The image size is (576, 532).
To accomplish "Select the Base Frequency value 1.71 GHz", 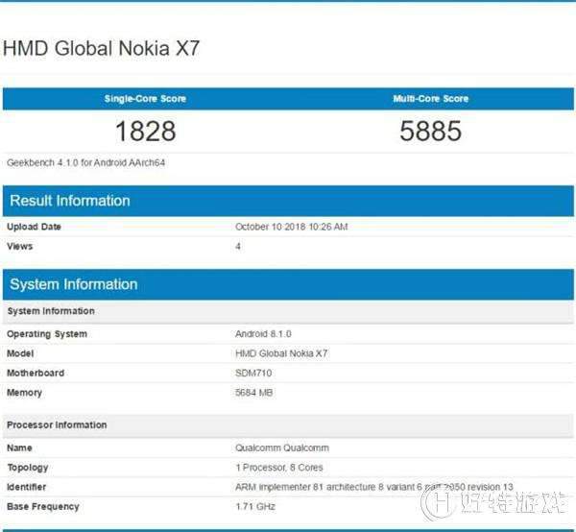I will click(x=255, y=507).
